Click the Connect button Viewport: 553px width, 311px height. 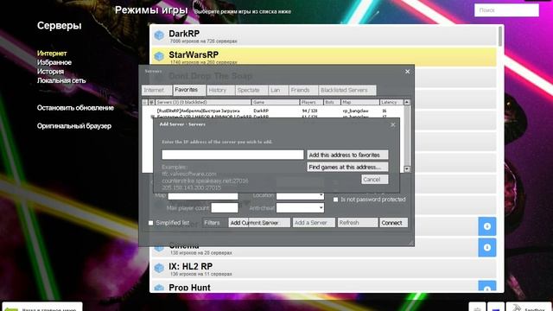394,223
